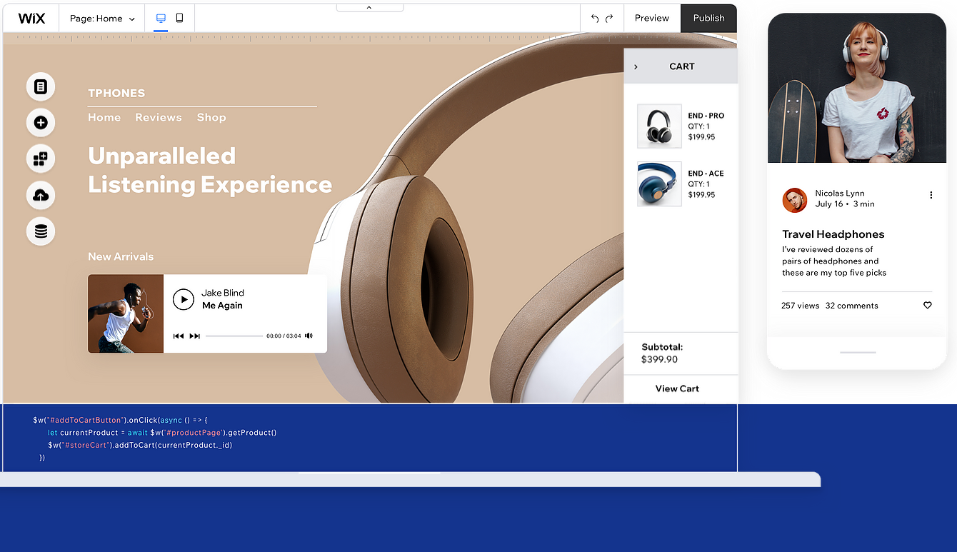Image resolution: width=957 pixels, height=552 pixels.
Task: Click the runner album thumbnail
Action: point(126,313)
